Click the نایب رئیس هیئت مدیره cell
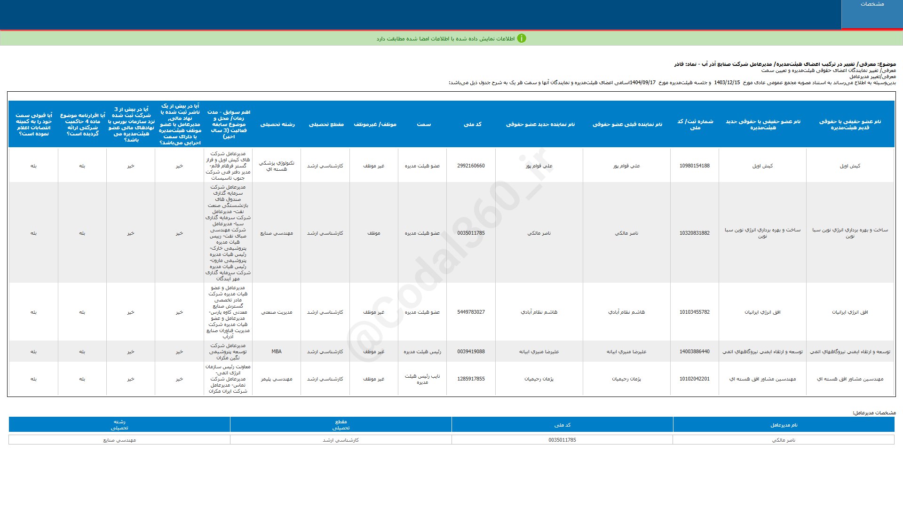This screenshot has width=903, height=508. coord(422,379)
